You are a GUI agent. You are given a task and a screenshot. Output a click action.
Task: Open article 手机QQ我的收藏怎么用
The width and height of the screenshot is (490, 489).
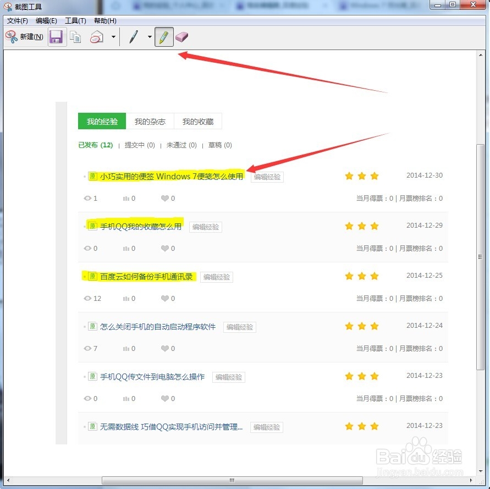(x=141, y=227)
